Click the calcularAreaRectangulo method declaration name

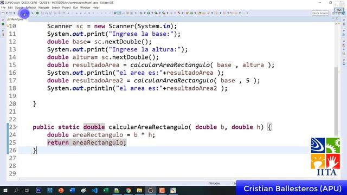[148, 127]
